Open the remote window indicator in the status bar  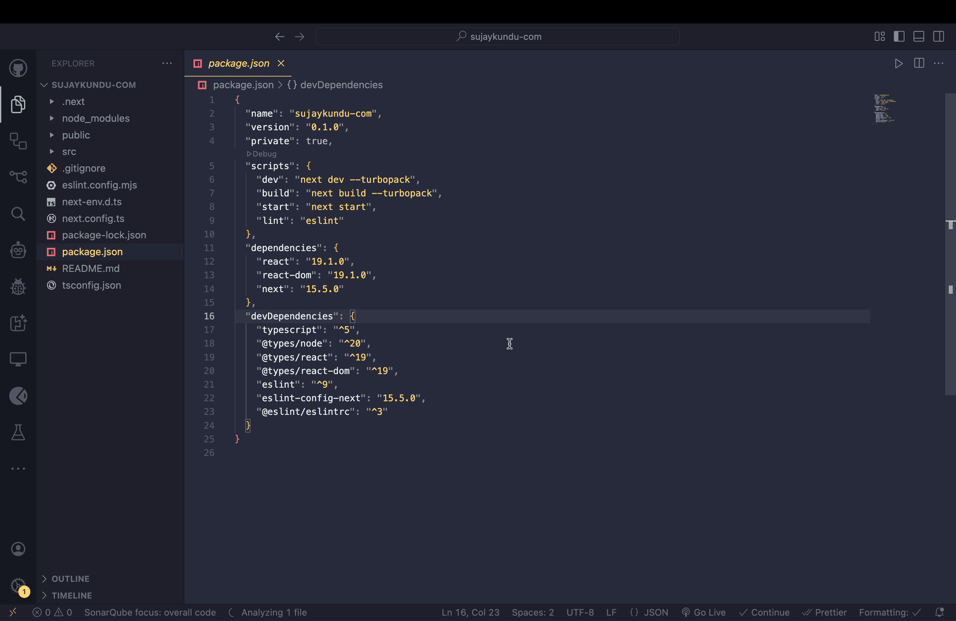click(x=12, y=612)
